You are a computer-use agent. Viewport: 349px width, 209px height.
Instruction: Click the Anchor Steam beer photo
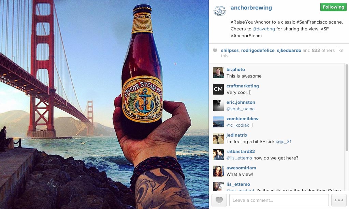pyautogui.click(x=104, y=104)
